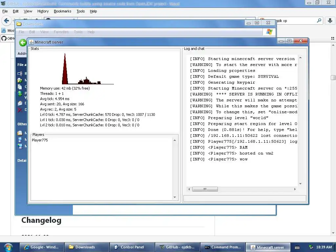Click the '<Player775> wow' log line
336x252 pixels.
pos(219,159)
